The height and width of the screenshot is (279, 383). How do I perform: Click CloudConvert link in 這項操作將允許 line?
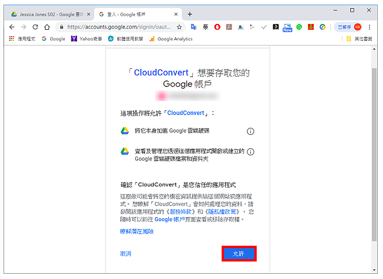tap(185, 113)
